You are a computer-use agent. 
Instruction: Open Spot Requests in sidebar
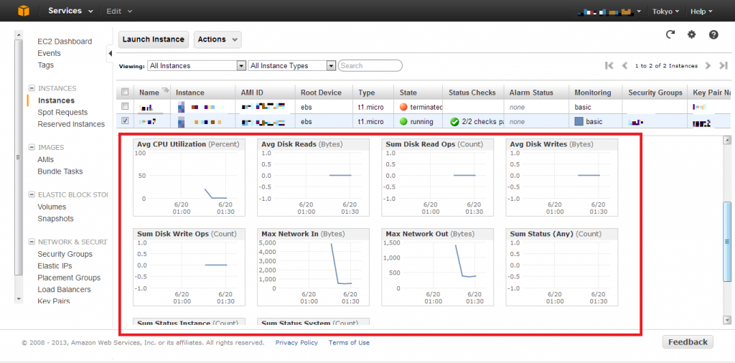pos(63,112)
